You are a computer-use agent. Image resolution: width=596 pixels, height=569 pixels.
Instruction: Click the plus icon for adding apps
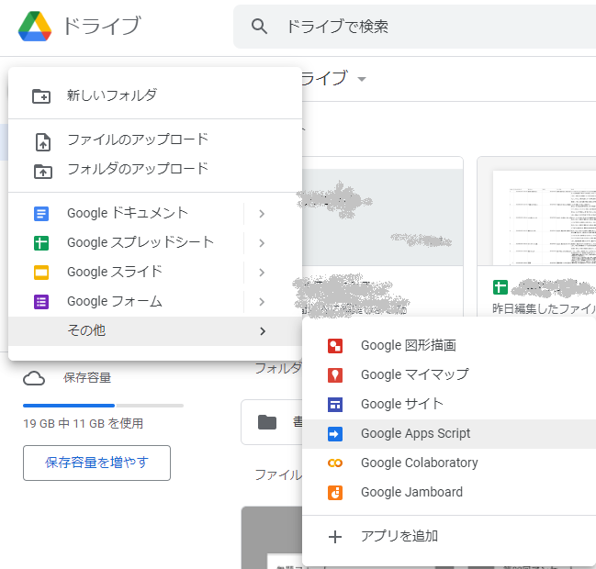(x=335, y=537)
